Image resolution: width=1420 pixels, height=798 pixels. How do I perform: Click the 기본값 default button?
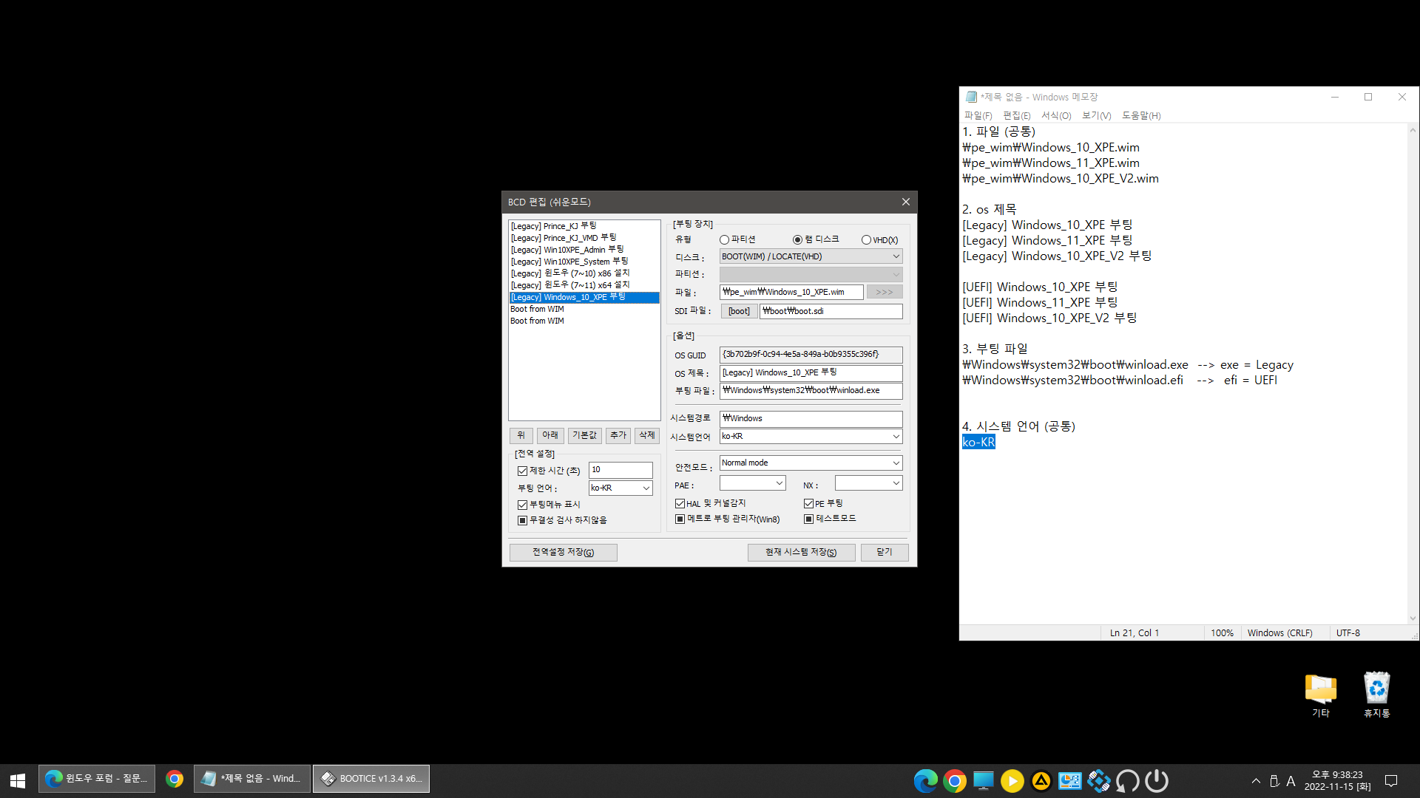(x=584, y=435)
